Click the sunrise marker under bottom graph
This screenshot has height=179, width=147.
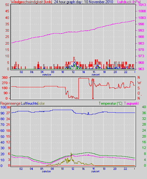point(46,171)
